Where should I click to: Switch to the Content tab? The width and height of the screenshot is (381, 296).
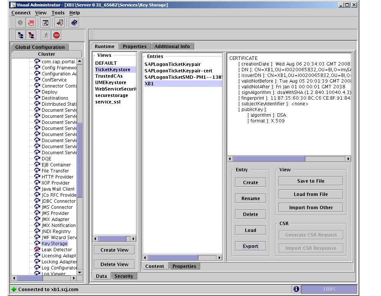pyautogui.click(x=155, y=266)
